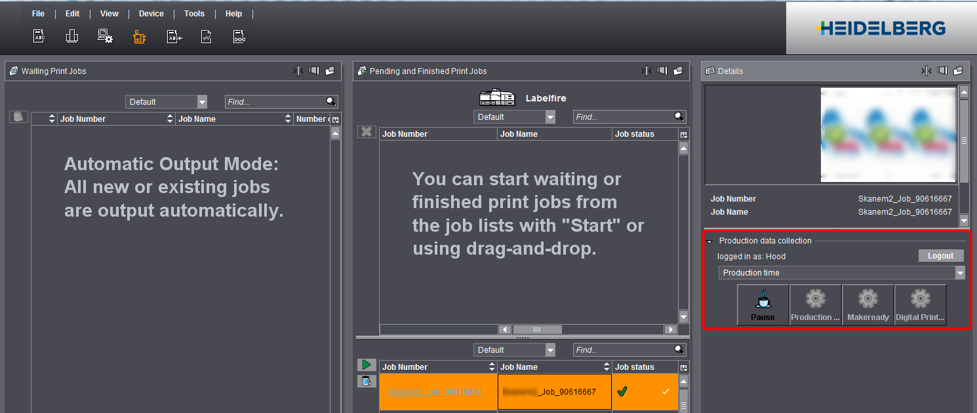Click the Makeready gear button
This screenshot has width=977, height=413.
867,305
